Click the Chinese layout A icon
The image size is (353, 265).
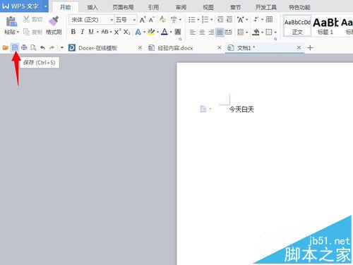point(240,20)
